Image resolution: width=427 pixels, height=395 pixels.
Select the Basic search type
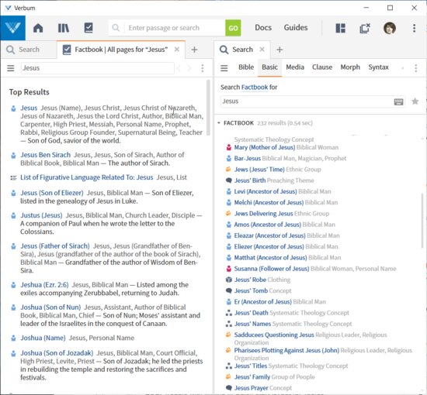[269, 67]
